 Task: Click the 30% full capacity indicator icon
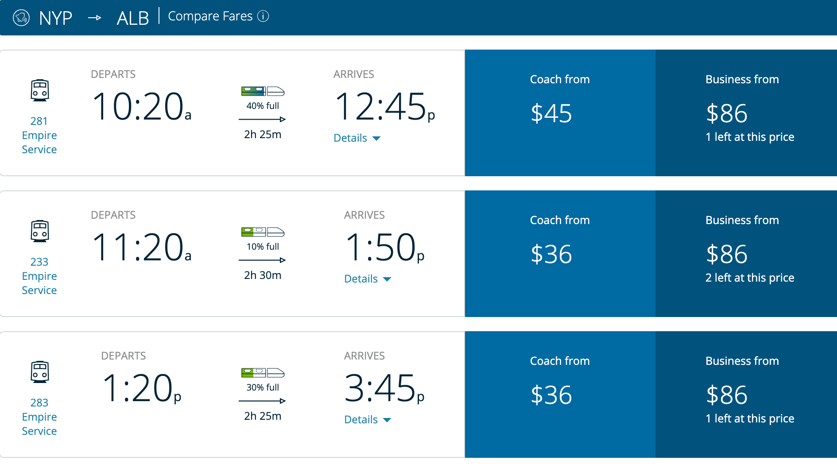point(263,373)
